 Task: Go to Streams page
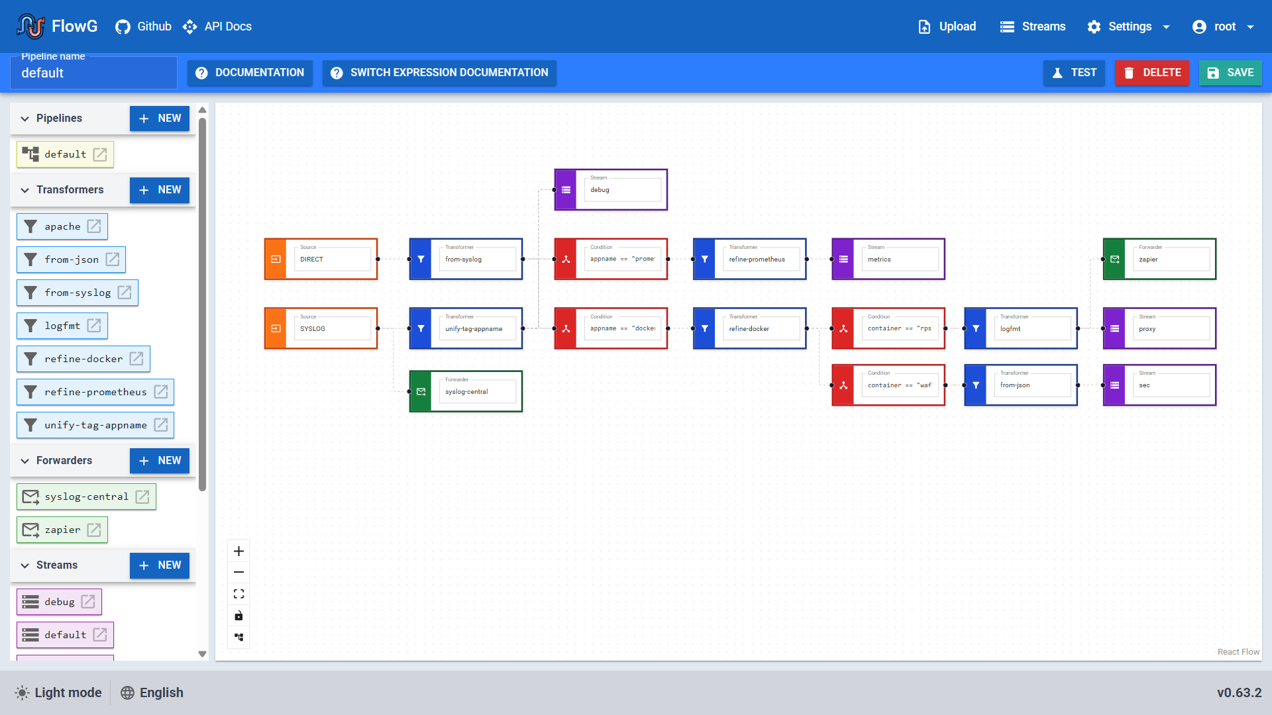(x=1033, y=26)
